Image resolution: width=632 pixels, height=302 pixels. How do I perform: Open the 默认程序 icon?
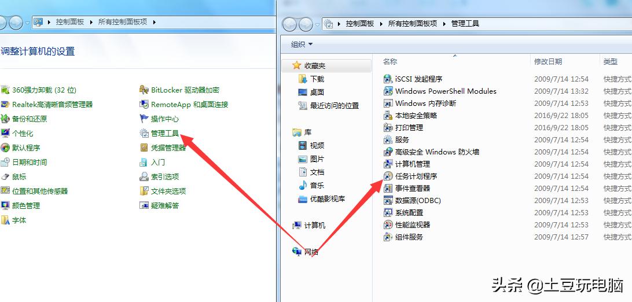point(5,148)
